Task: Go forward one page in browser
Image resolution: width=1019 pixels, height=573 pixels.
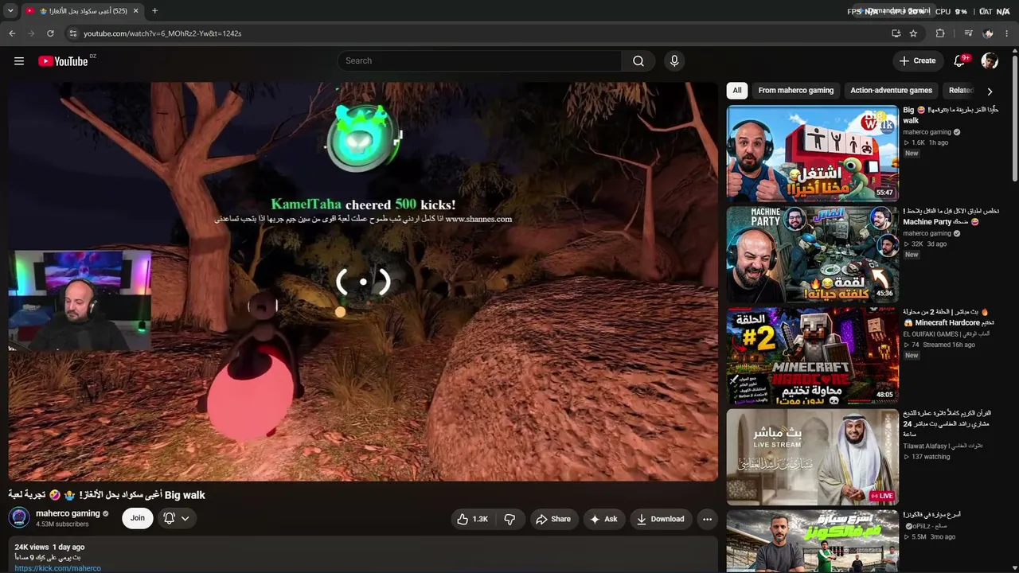Action: (x=31, y=33)
